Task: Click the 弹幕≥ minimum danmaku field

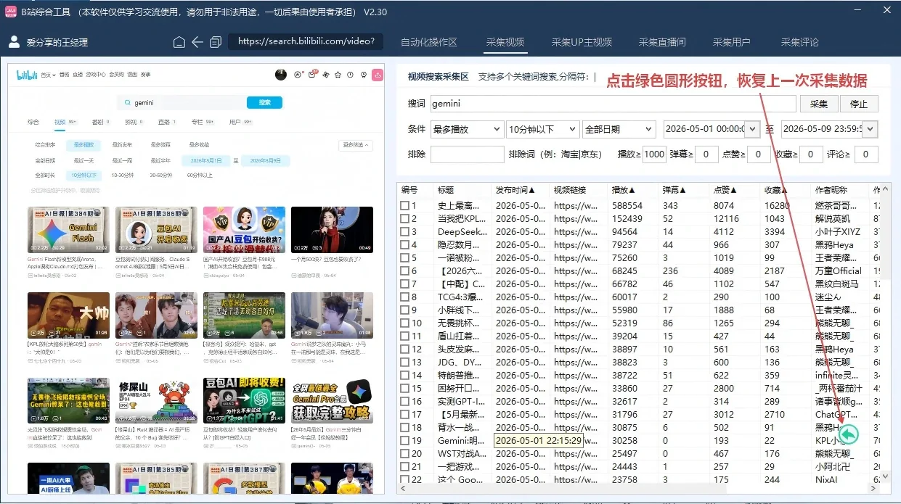Action: 706,154
